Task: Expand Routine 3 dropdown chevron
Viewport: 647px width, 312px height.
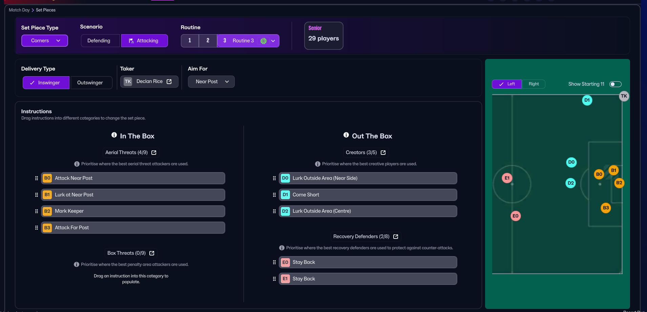Action: tap(273, 41)
